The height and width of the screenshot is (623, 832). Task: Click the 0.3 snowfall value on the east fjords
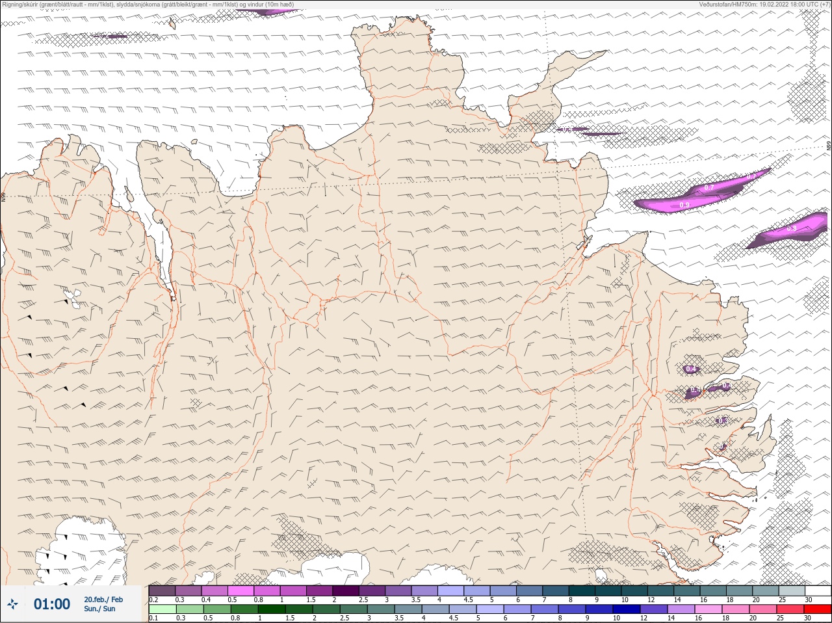tap(722, 421)
